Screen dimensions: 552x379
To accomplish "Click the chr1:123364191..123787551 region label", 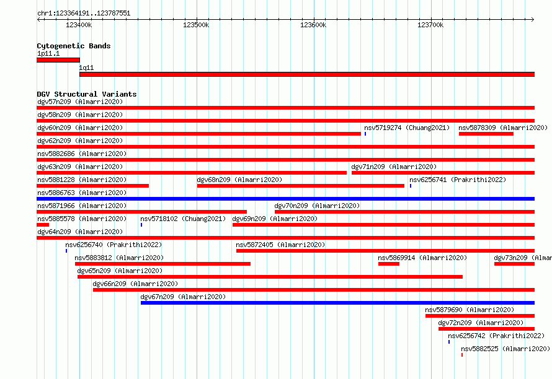I will 84,14.
